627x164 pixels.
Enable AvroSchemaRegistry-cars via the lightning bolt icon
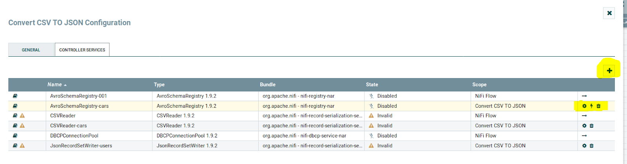coord(591,106)
